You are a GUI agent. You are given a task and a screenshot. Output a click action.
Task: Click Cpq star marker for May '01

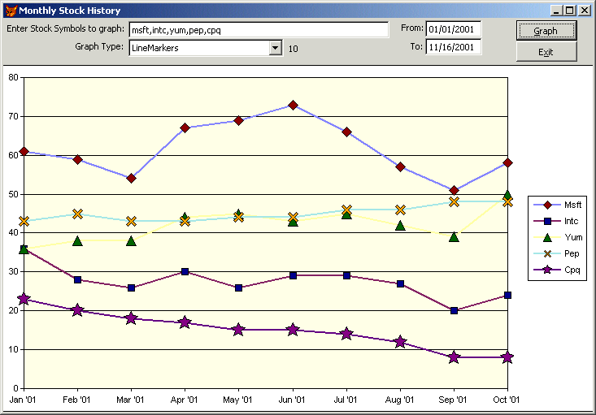(239, 330)
